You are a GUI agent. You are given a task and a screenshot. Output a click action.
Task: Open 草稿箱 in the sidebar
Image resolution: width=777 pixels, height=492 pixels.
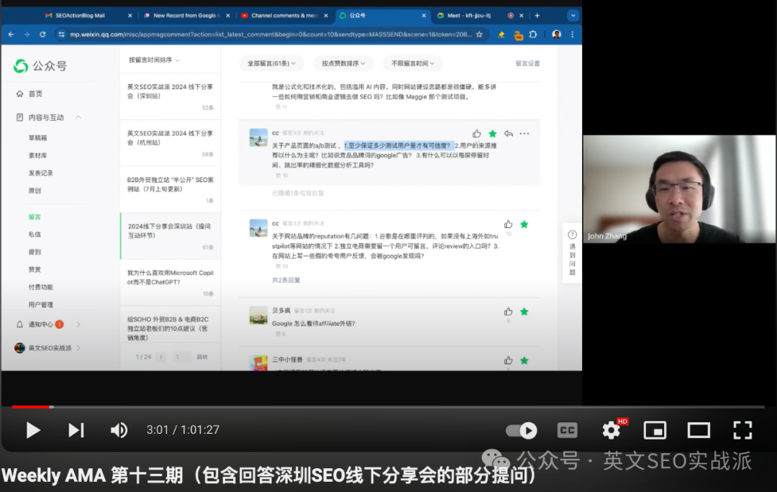click(x=37, y=138)
